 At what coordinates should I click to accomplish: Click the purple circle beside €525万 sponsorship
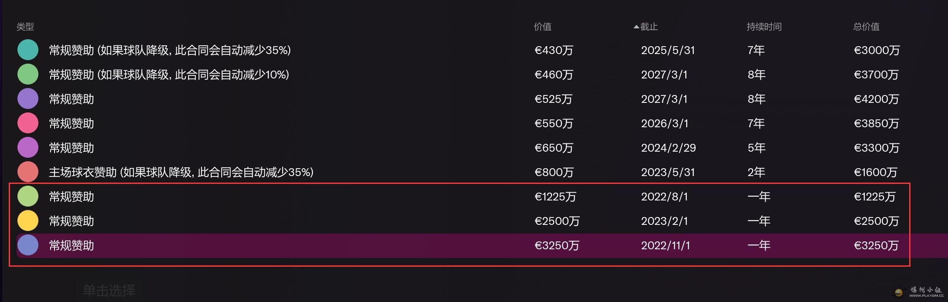pos(28,98)
